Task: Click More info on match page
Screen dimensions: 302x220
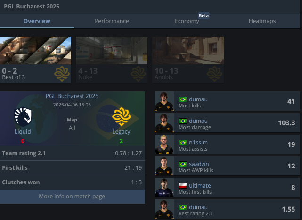Action: [x=73, y=197]
